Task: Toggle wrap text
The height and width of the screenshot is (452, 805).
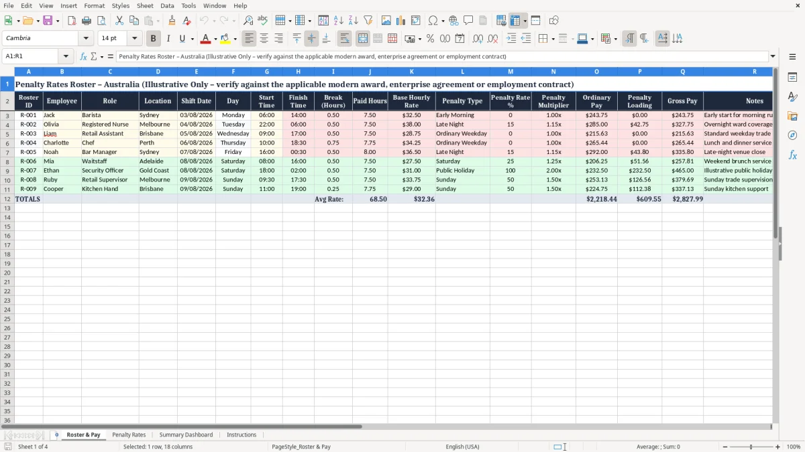Action: click(x=345, y=39)
